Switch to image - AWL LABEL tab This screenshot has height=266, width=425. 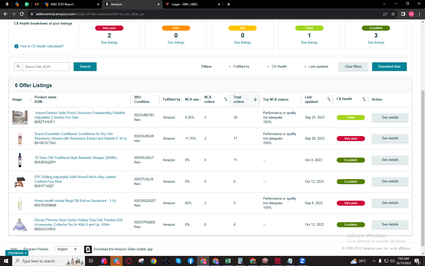[x=193, y=4]
